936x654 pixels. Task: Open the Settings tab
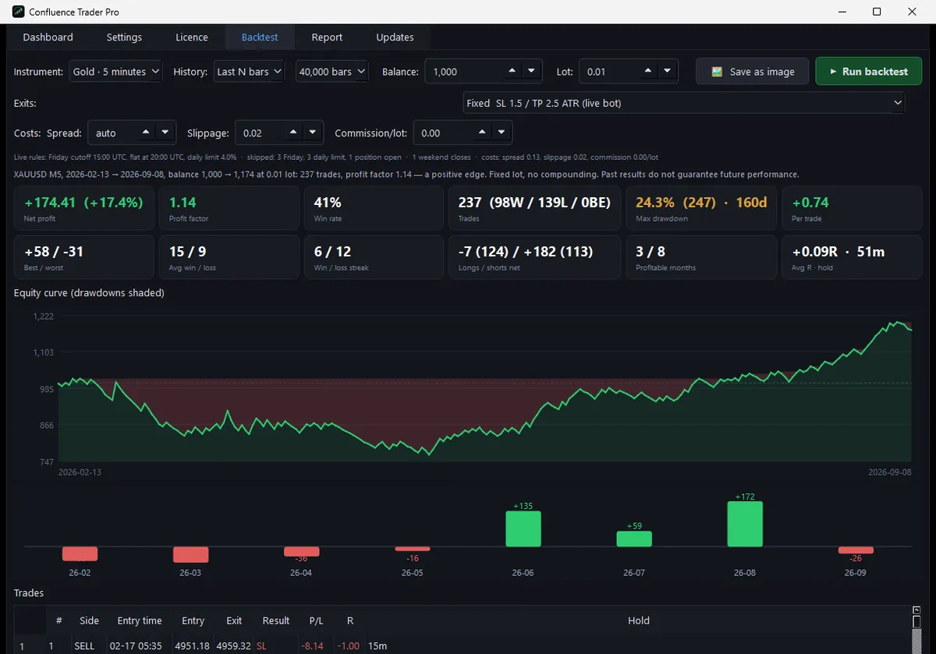[124, 37]
